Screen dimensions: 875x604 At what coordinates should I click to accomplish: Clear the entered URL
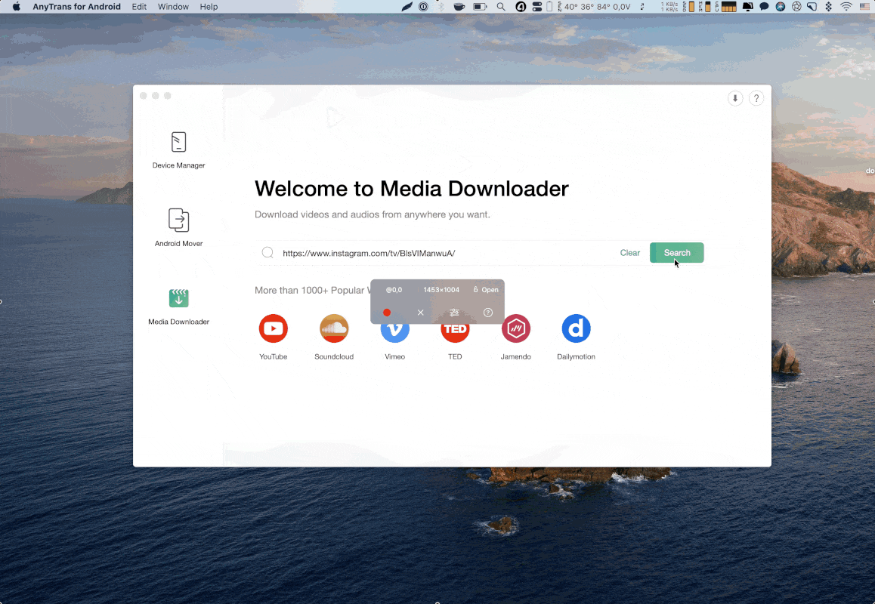coord(629,253)
